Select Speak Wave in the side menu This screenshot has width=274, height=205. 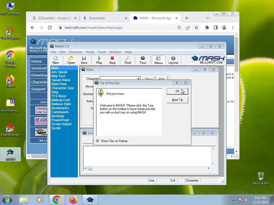[61, 80]
